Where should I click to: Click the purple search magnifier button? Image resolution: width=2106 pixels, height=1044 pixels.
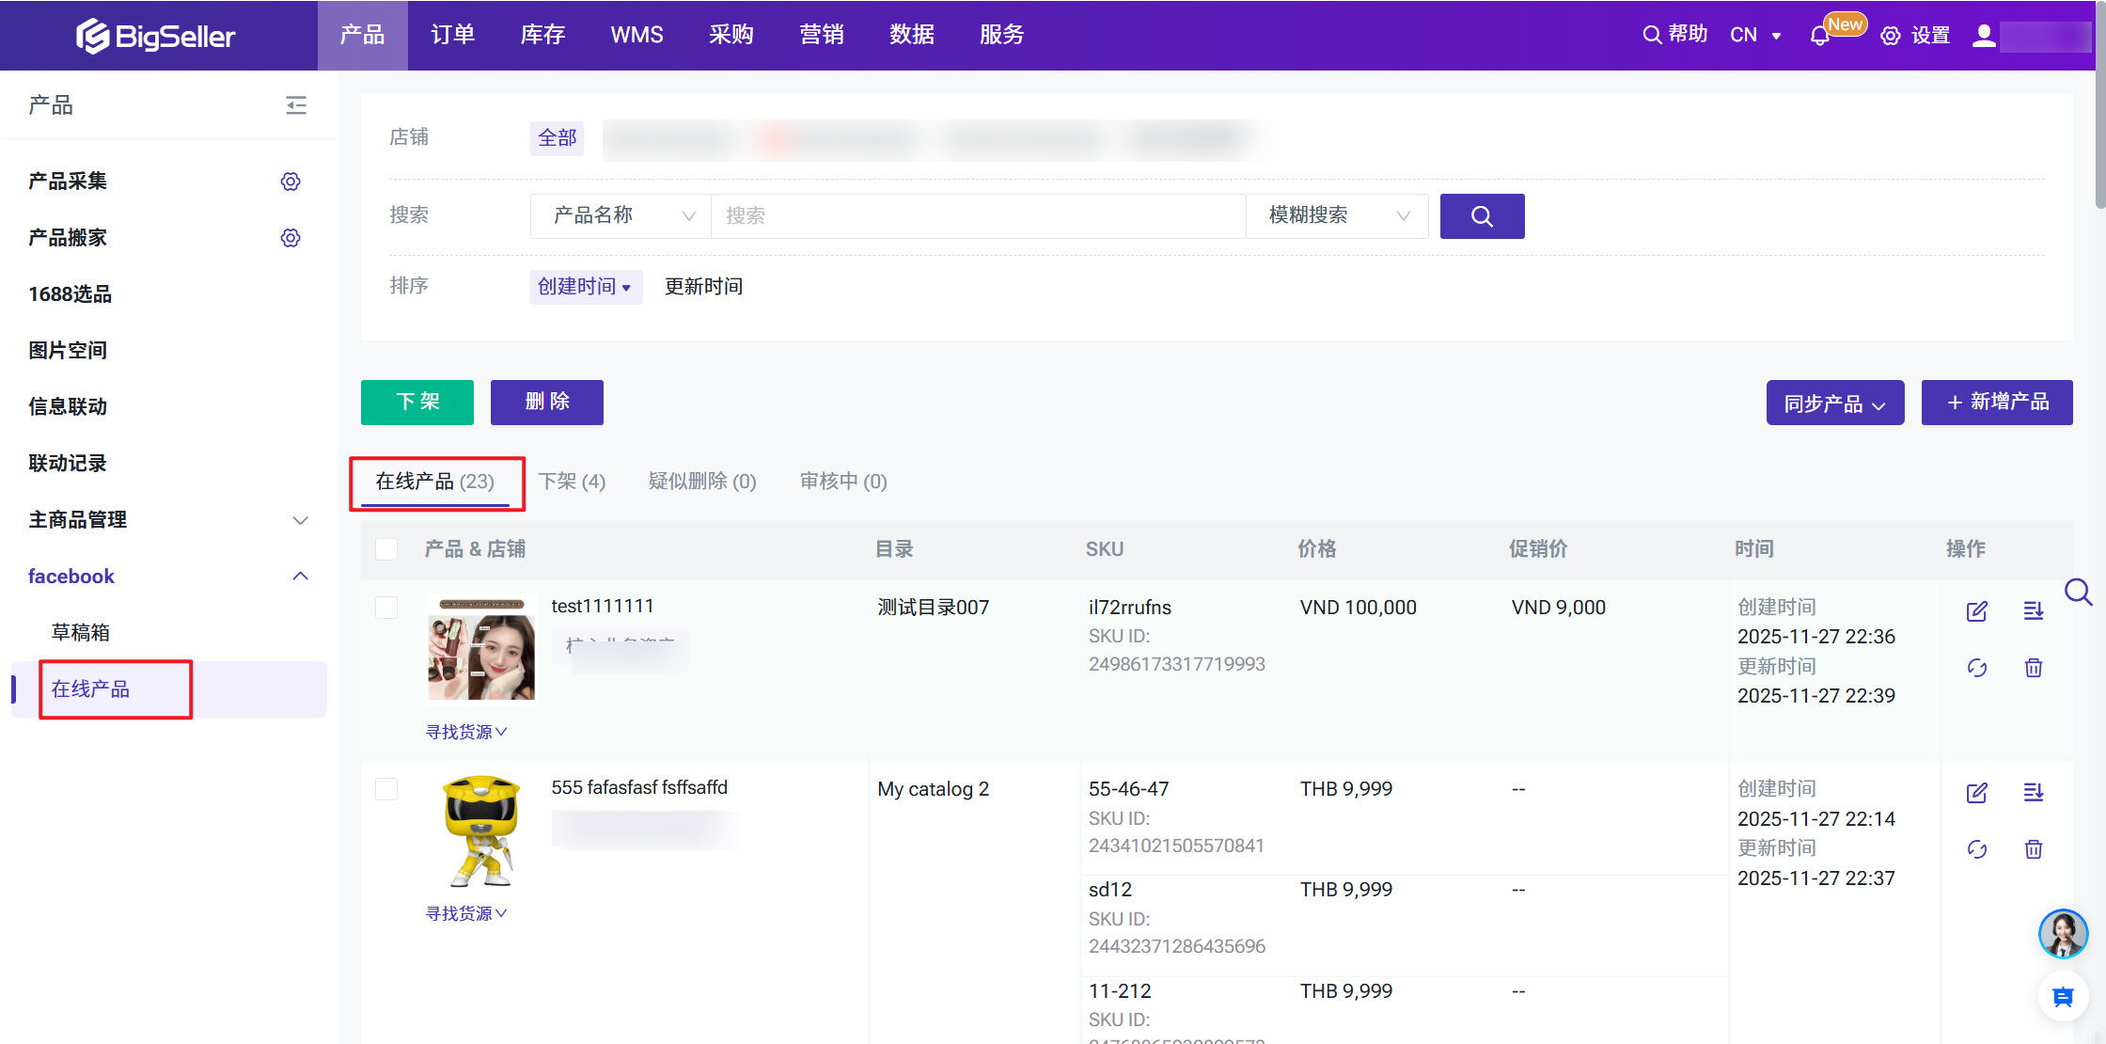click(x=1482, y=216)
